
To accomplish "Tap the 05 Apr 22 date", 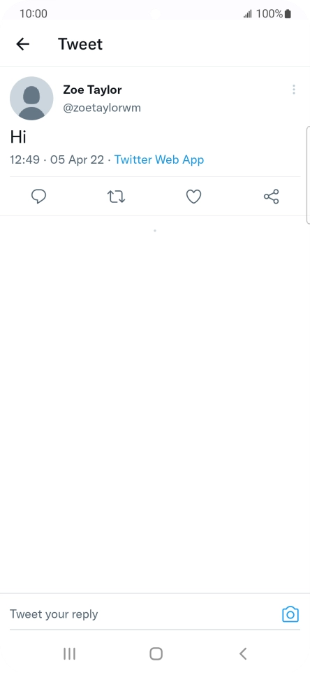I will pyautogui.click(x=77, y=160).
